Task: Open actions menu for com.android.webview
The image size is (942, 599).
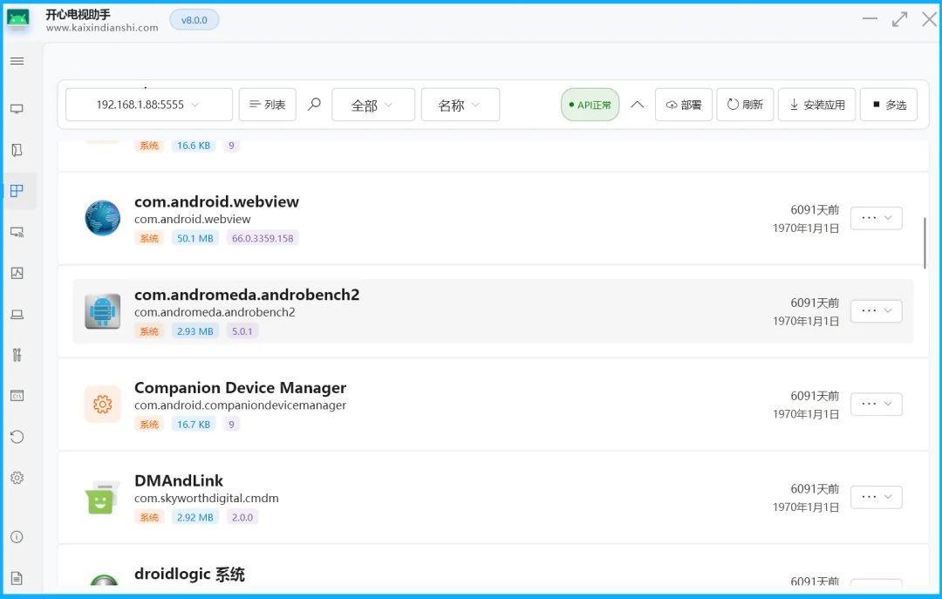Action: 876,218
